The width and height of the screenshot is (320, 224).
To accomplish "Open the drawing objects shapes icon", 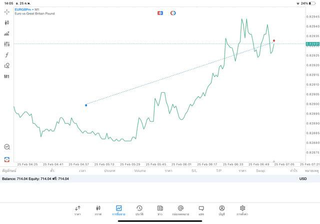I will pyautogui.click(x=6, y=66).
